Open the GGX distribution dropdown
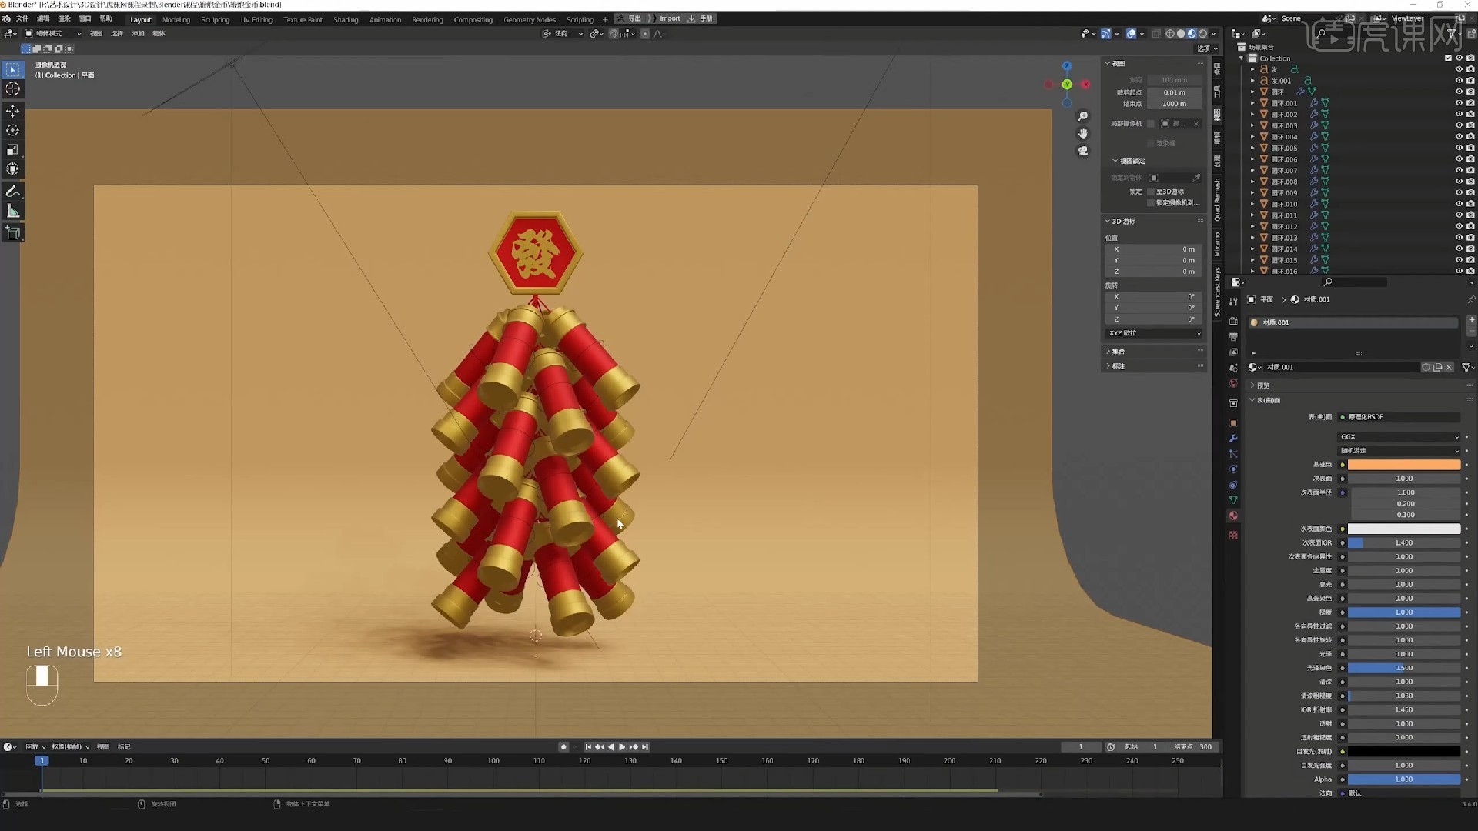This screenshot has width=1478, height=831. (1399, 437)
